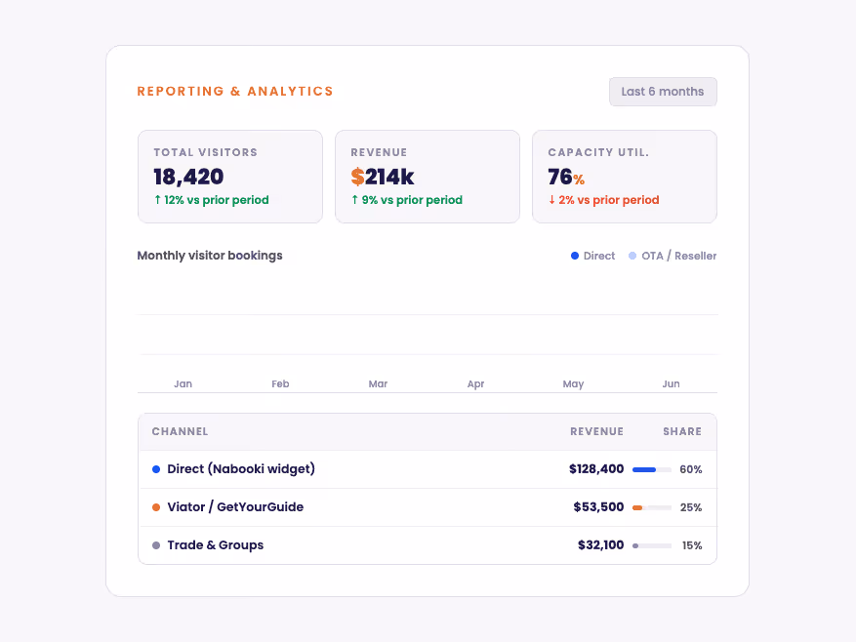
Task: Select the Revenue $214k card
Action: (x=428, y=177)
